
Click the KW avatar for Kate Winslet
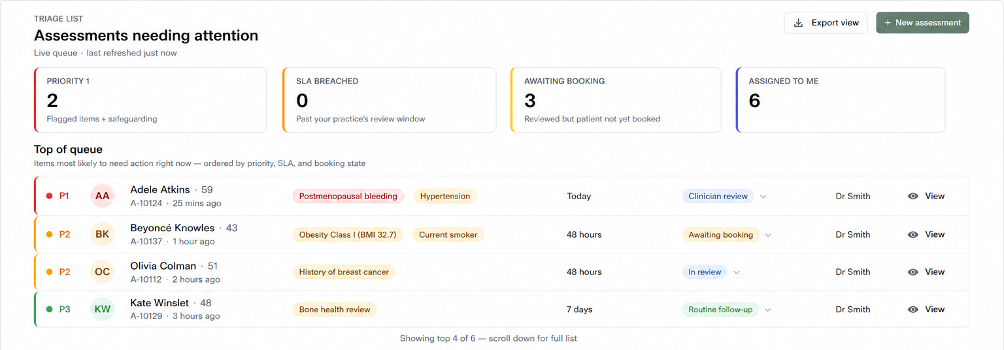pyautogui.click(x=103, y=310)
